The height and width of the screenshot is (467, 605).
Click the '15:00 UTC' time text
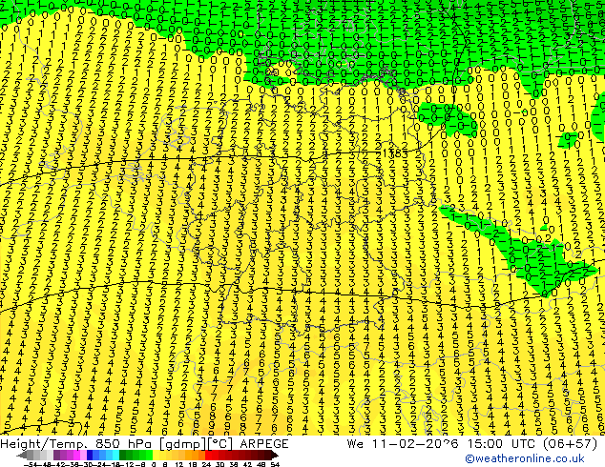(503, 444)
